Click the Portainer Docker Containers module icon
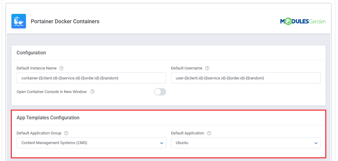 tap(19, 21)
